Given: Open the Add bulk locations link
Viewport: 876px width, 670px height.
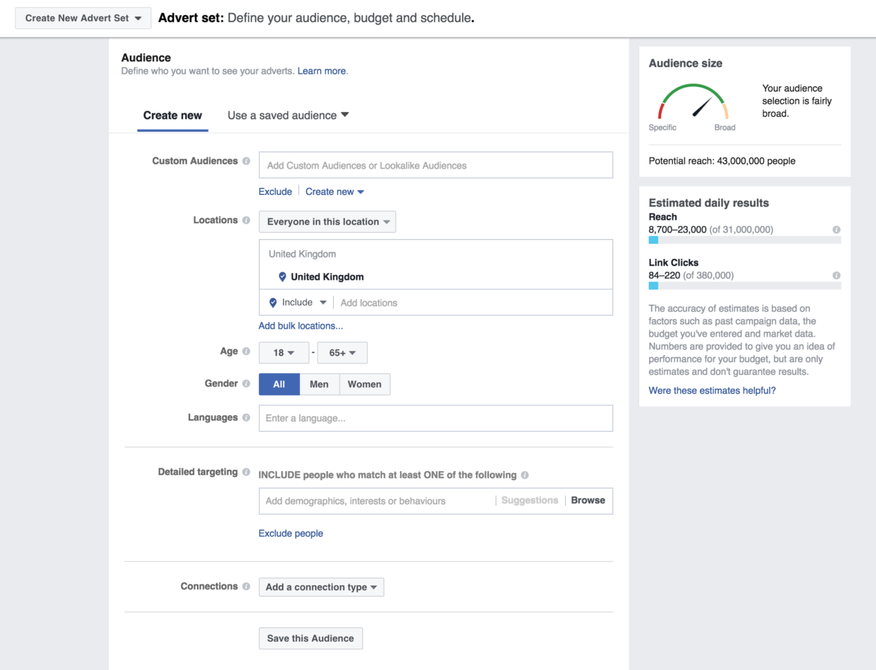Looking at the screenshot, I should pyautogui.click(x=301, y=325).
